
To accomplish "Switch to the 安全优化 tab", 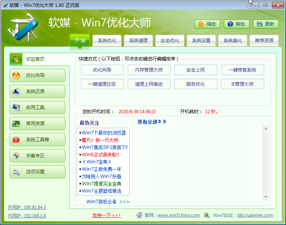I will pos(170,41).
